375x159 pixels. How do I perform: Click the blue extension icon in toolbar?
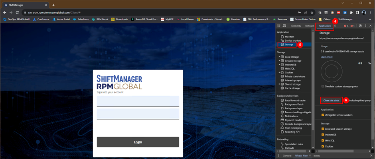(x=345, y=12)
